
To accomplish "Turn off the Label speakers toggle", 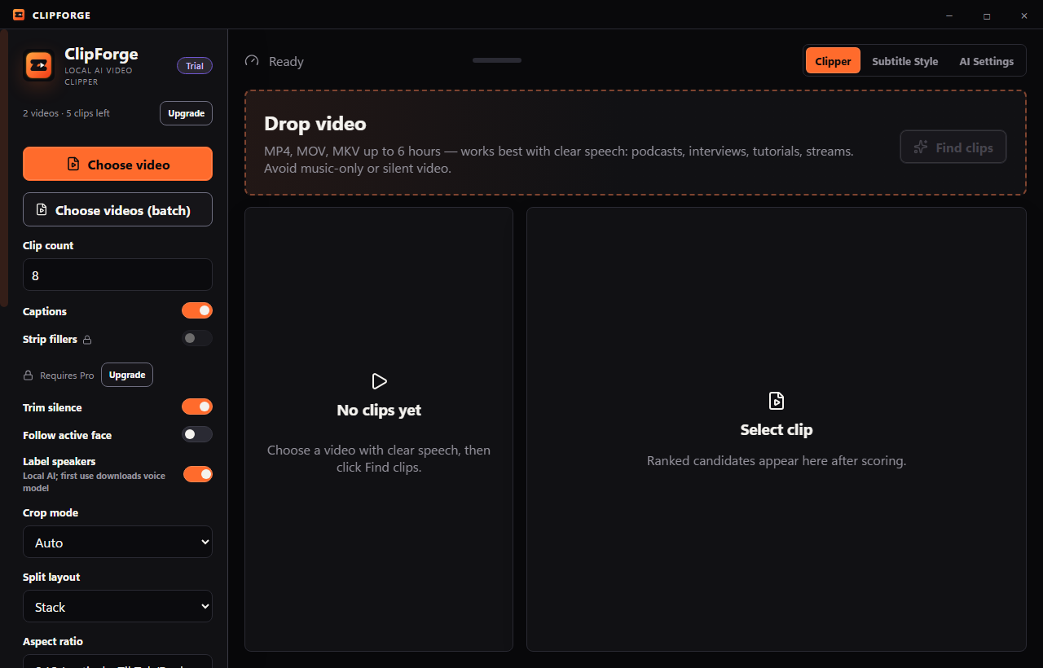I will (198, 474).
